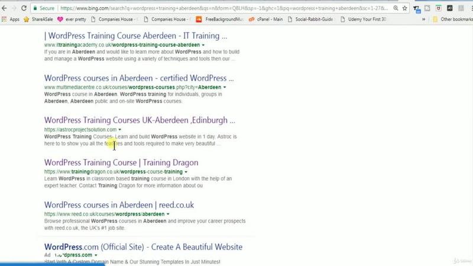The image size is (473, 266).
Task: Open the second Companies House bookmark
Action: tap(167, 20)
